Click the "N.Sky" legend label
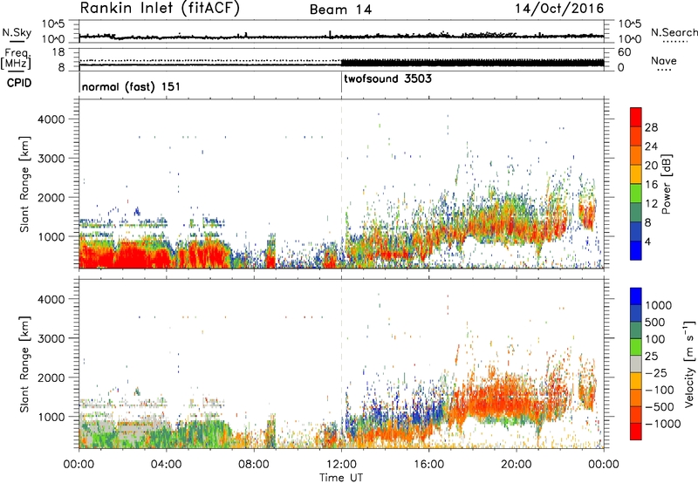The image size is (698, 483). coord(17,32)
